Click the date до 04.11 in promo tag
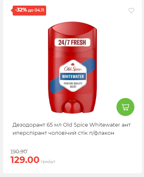144x177 pixels. click(x=36, y=10)
